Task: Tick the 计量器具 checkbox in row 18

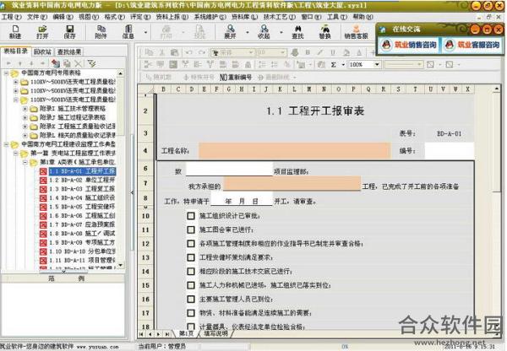Action: click(191, 327)
